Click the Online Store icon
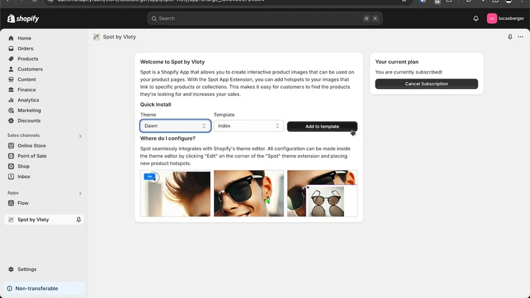The width and height of the screenshot is (530, 298). (x=11, y=146)
